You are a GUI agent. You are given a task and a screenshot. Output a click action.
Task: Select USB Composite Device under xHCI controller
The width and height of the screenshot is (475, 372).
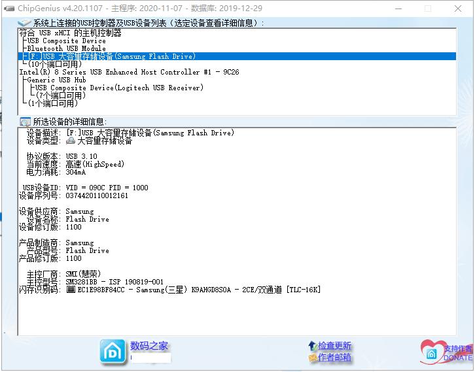coord(66,41)
